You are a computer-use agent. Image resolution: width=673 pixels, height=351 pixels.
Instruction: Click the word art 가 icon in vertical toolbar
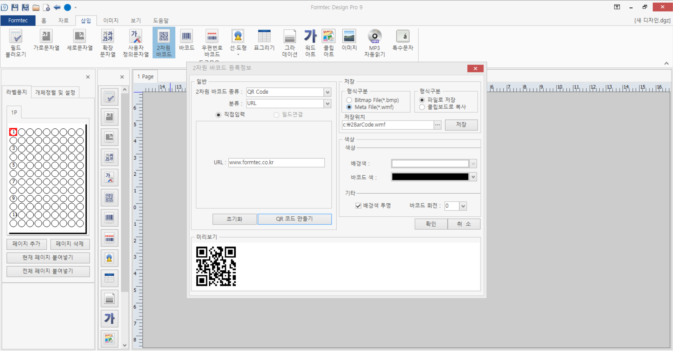pyautogui.click(x=109, y=318)
